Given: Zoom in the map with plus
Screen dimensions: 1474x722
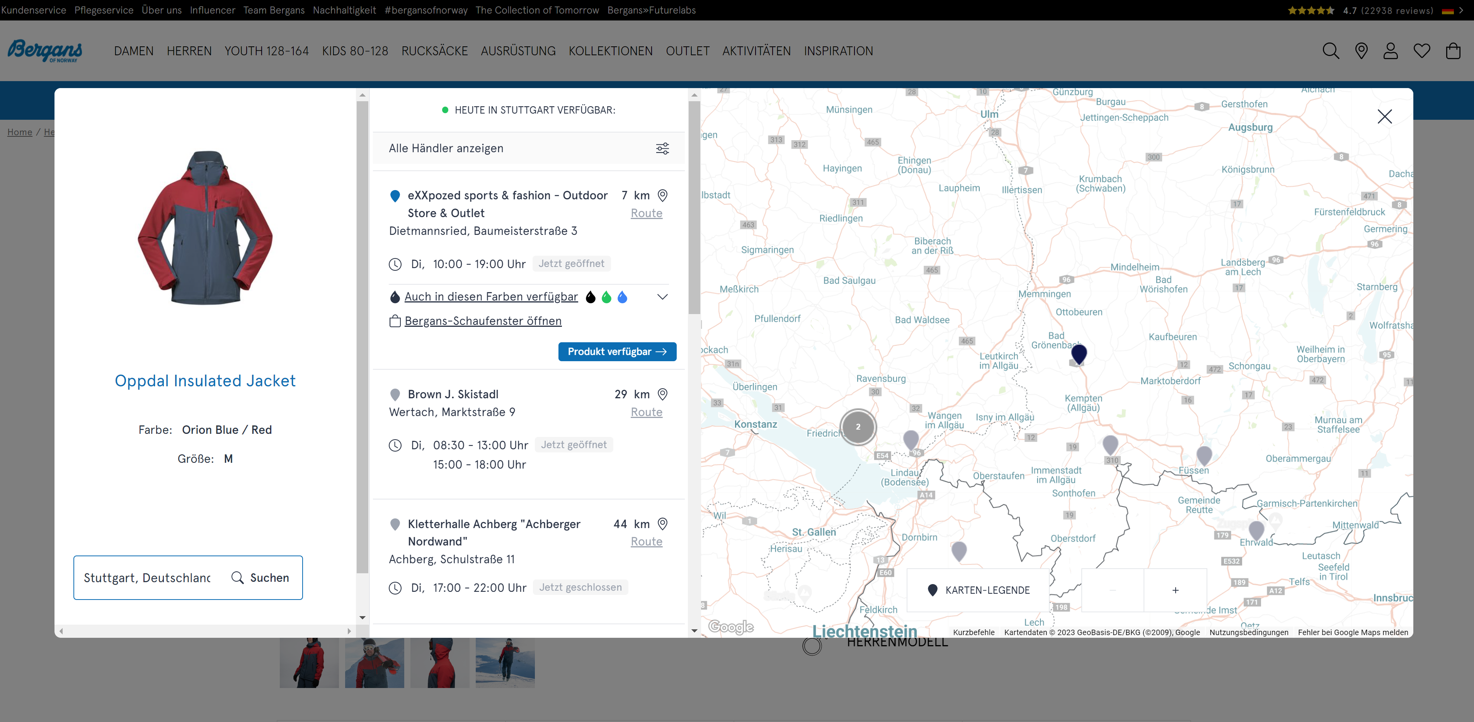Looking at the screenshot, I should pyautogui.click(x=1175, y=590).
